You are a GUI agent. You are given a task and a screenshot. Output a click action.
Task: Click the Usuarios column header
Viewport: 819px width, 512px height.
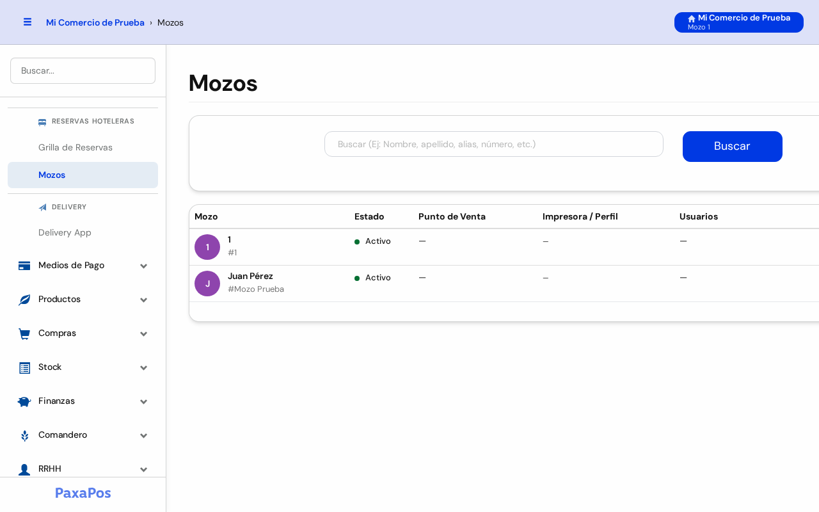699,216
